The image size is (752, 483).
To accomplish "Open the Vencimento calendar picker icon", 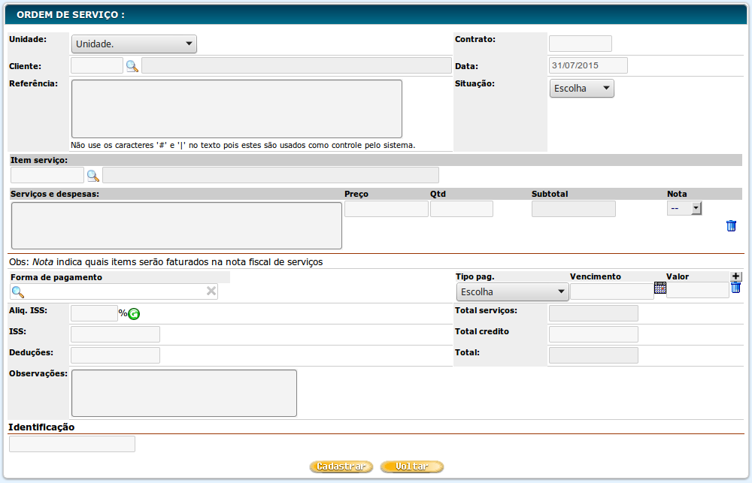I will 660,287.
